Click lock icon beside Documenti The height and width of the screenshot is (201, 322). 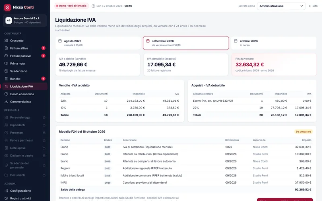[44, 175]
